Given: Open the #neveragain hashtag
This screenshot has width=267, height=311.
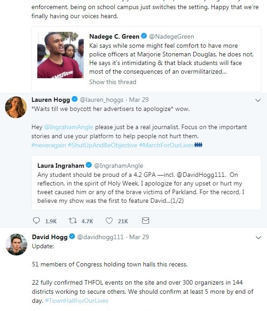Looking at the screenshot, I should (x=49, y=145).
